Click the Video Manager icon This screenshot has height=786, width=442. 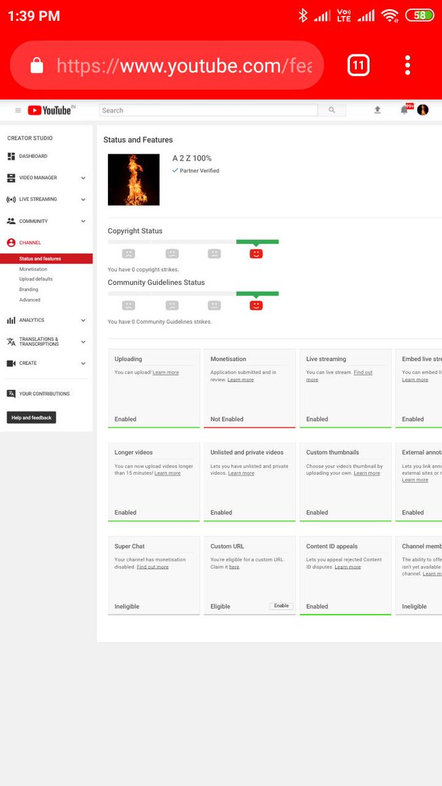(x=11, y=178)
